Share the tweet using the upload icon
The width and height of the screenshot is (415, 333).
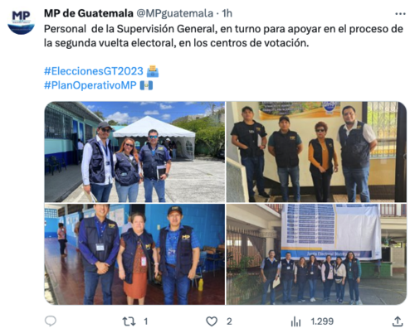398,321
